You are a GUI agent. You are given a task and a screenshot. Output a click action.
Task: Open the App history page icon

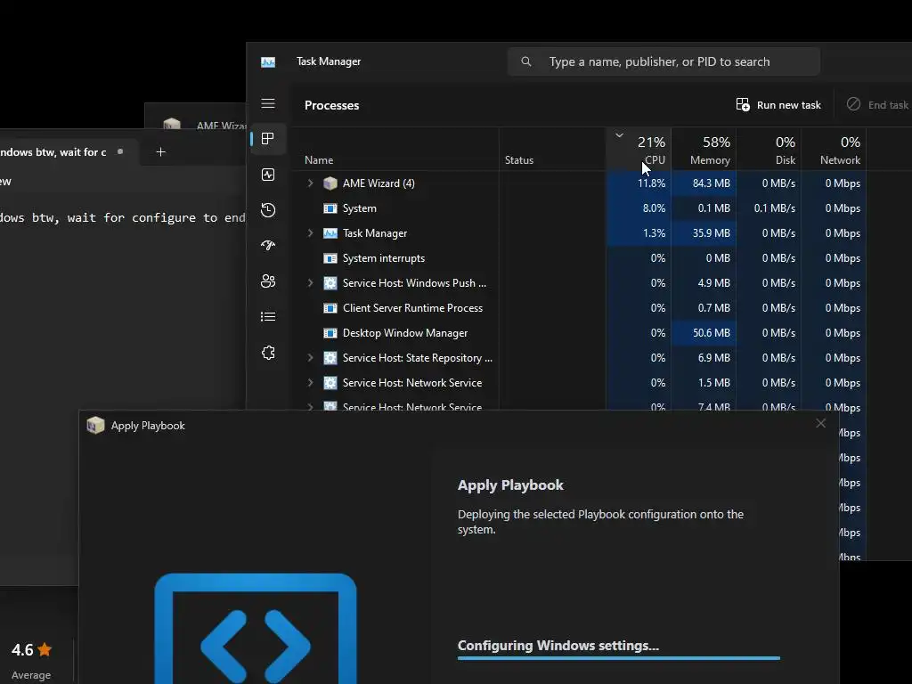(x=268, y=210)
